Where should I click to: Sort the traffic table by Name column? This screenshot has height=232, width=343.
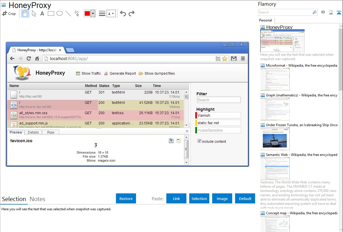pos(14,86)
